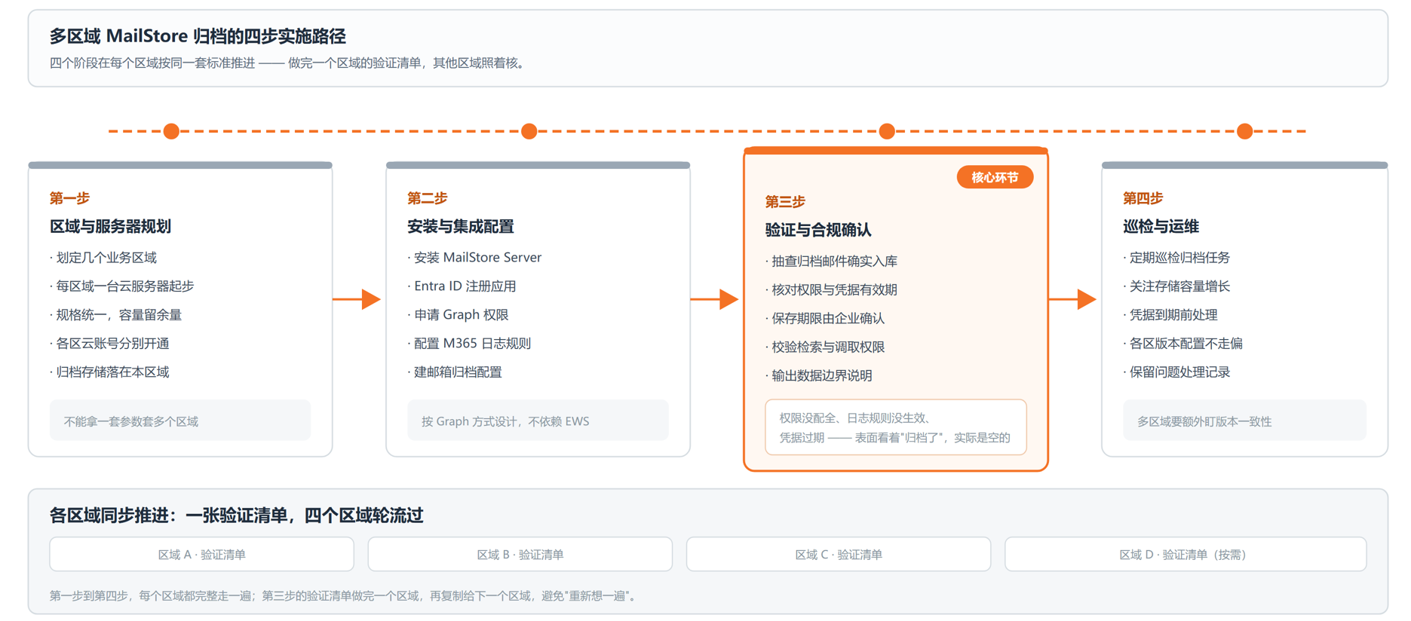This screenshot has height=621, width=1411.
Task: Click 校验检索与调取权限 item
Action: [825, 347]
